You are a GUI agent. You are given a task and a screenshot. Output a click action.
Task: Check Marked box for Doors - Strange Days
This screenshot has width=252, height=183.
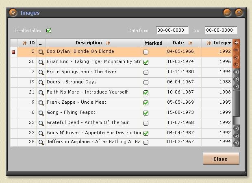click(146, 83)
